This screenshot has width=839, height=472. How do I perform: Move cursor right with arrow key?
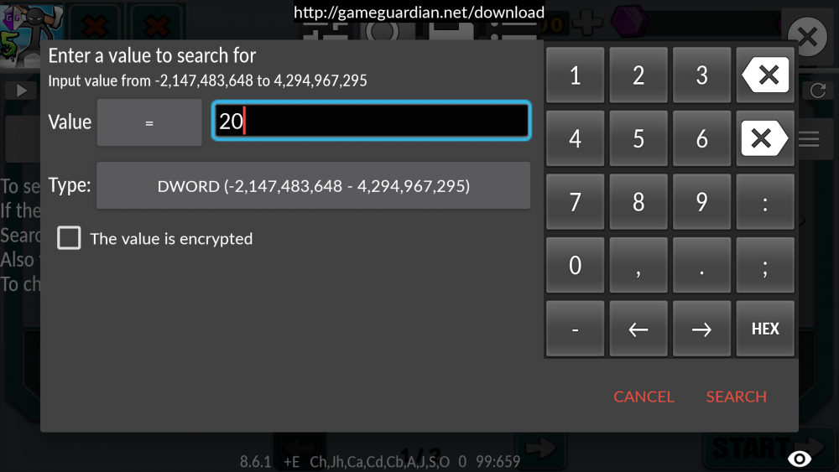[701, 329]
